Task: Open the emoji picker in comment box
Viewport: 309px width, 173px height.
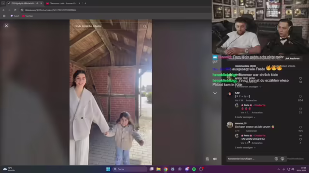Action: [282, 159]
